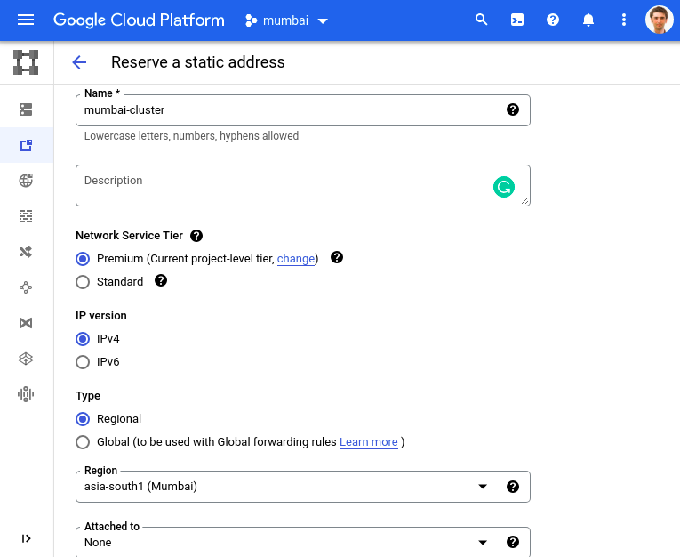Expand the sidebar with the bottom arrow
680x557 pixels.
(26, 538)
